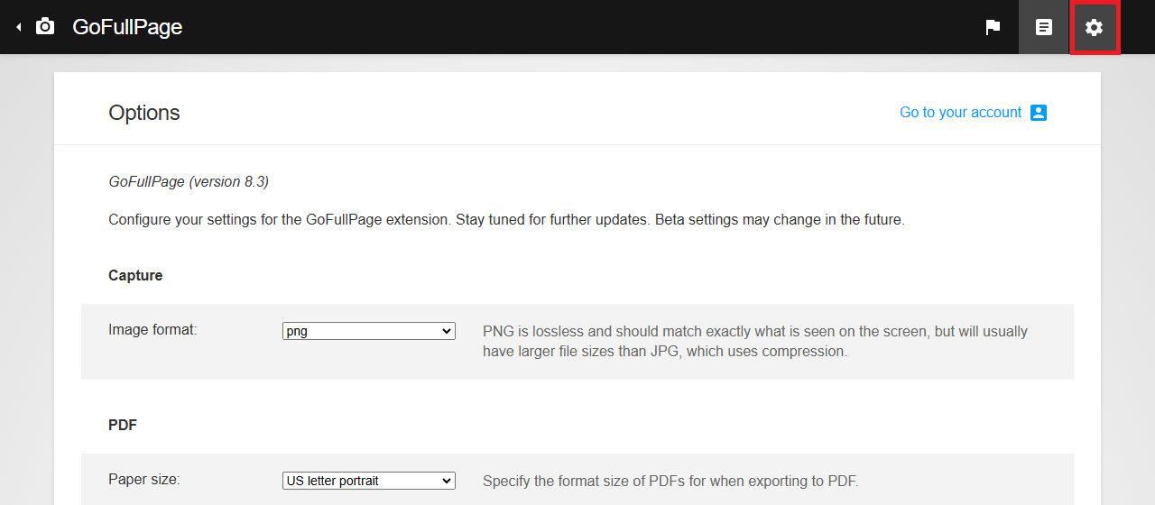Follow the 'Go to your account' link
Screen dimensions: 1155x505
click(x=960, y=113)
